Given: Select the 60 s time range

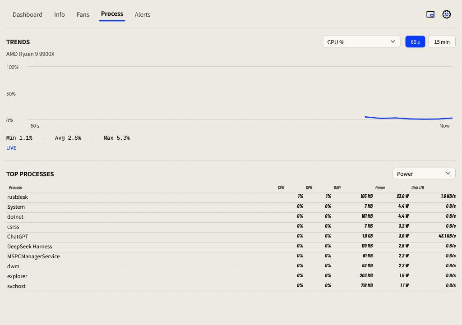Looking at the screenshot, I should pyautogui.click(x=415, y=42).
